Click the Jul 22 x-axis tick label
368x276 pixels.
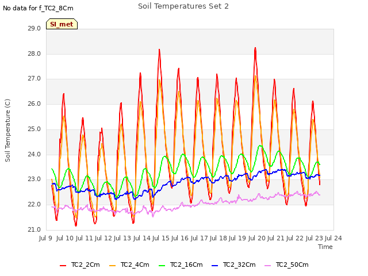[x=295, y=238]
